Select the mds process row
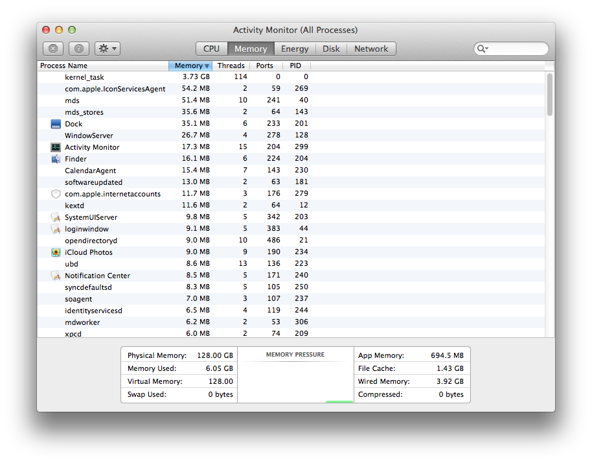 pos(291,101)
